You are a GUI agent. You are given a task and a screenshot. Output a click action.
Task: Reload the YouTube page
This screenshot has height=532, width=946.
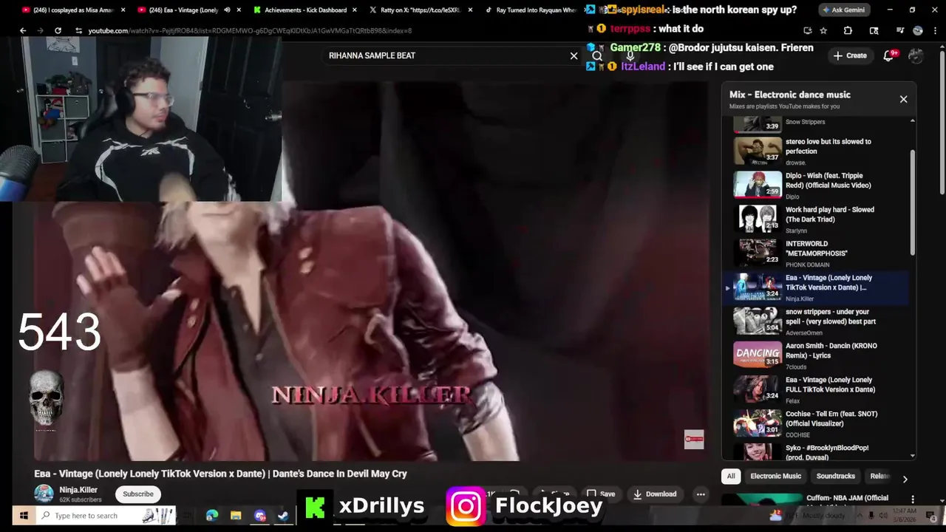click(58, 30)
